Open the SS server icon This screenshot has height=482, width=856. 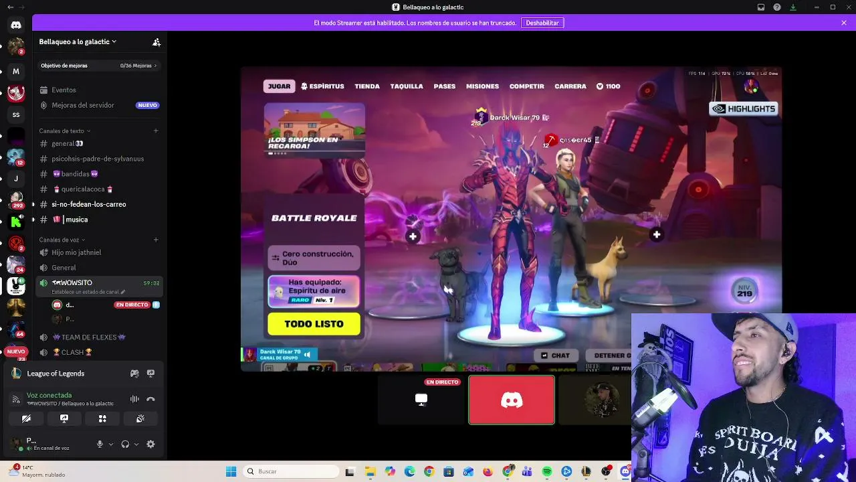point(16,114)
